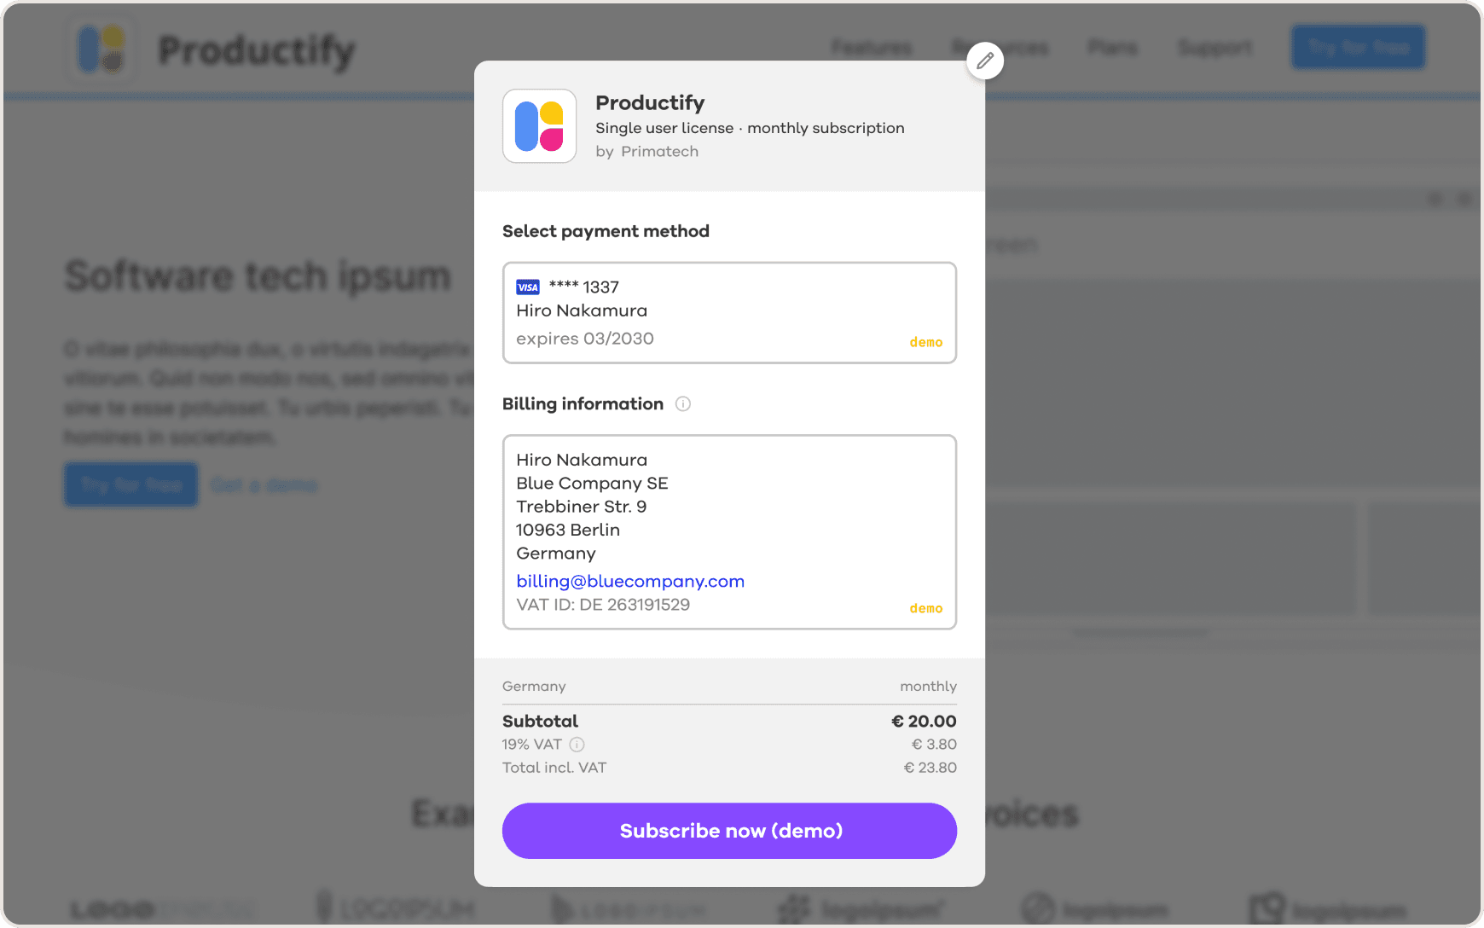Click the demo label in the payment method card
Viewport: 1484px width, 928px height.
[x=925, y=342]
